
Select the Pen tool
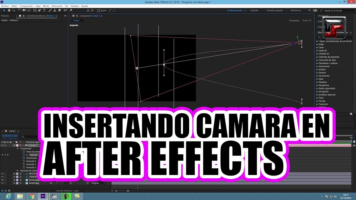(39, 10)
